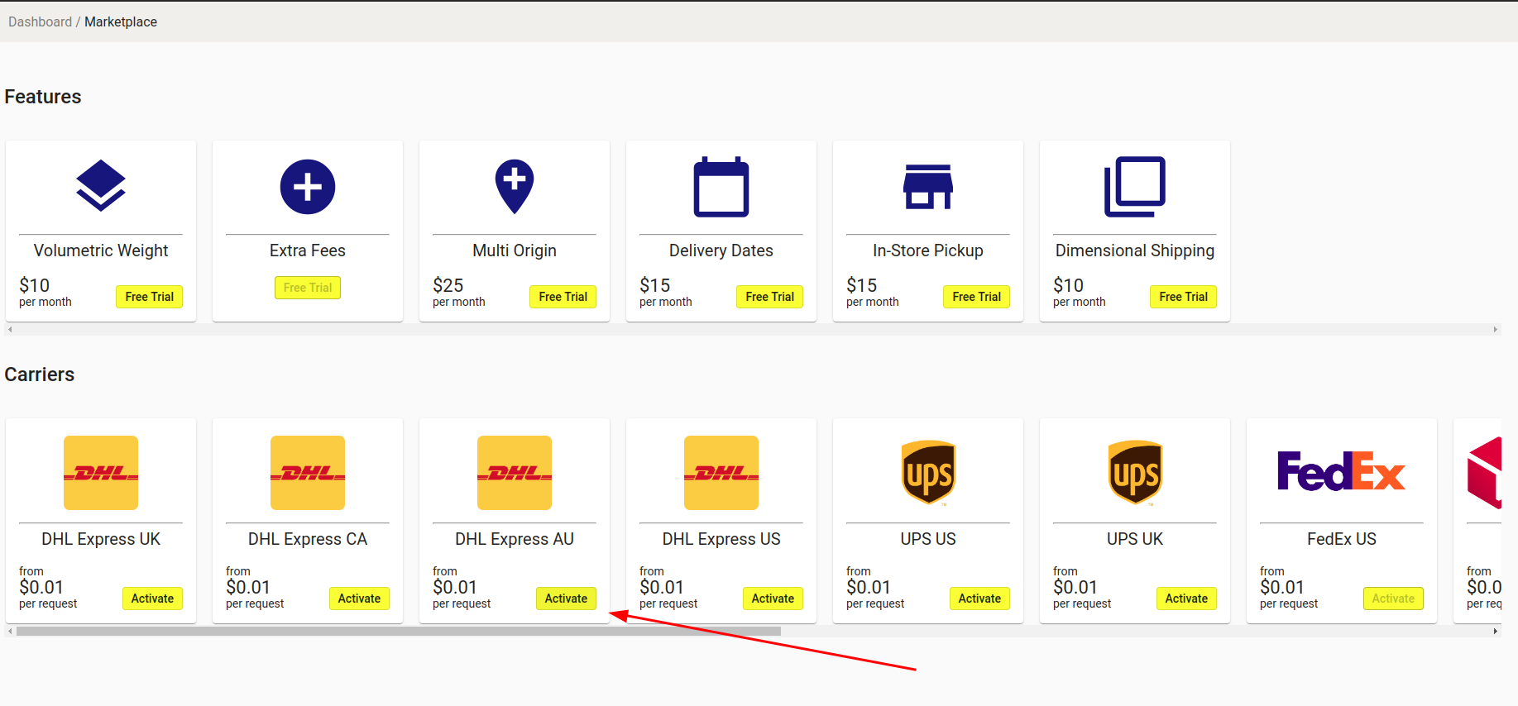Start Free Trial for Multi Origin
1518x706 pixels.
coord(563,297)
